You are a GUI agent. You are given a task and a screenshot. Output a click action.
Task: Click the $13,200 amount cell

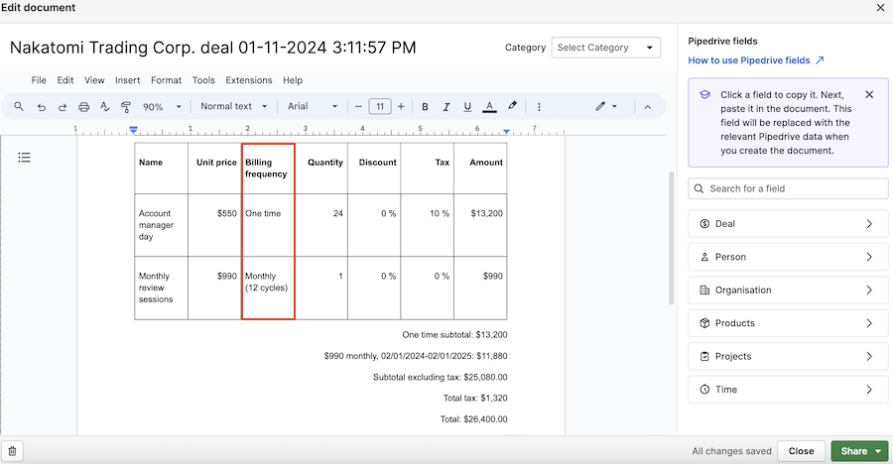(480, 225)
